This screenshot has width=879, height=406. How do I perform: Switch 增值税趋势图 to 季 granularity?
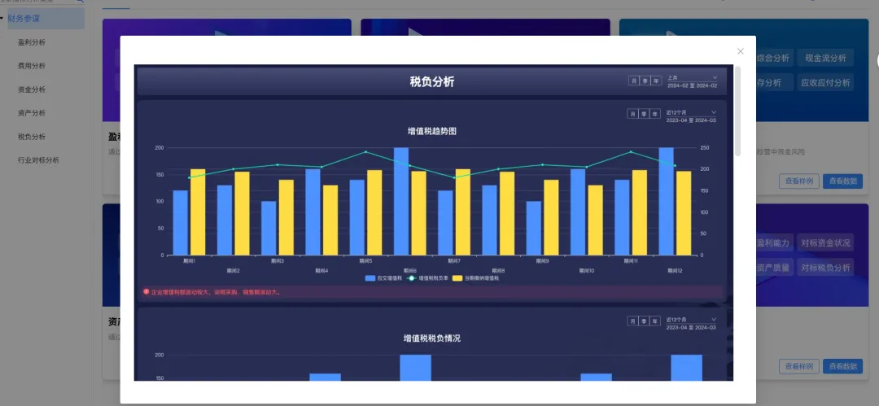click(x=644, y=114)
